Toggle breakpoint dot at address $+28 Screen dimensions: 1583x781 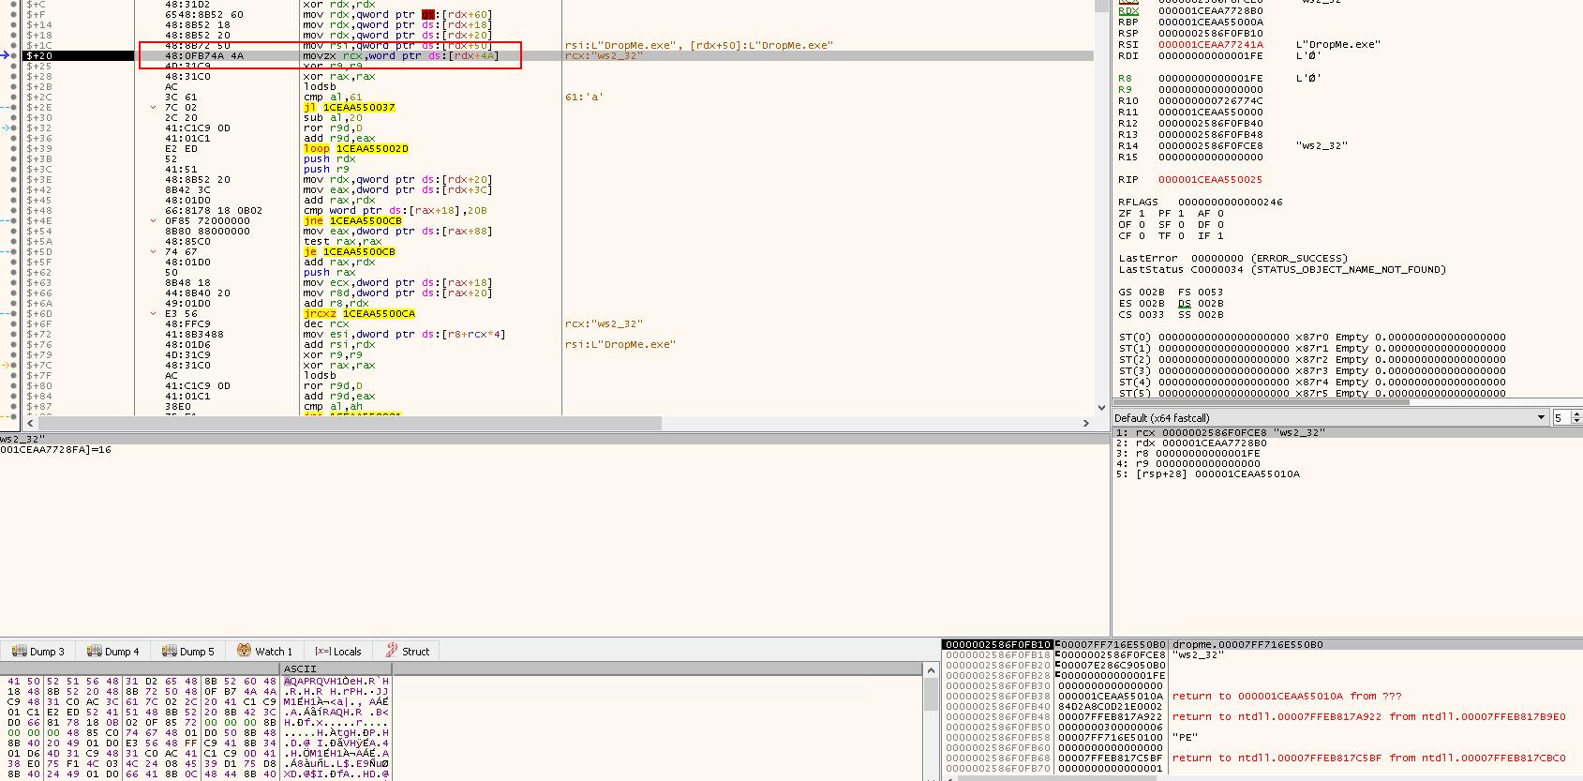[x=13, y=77]
